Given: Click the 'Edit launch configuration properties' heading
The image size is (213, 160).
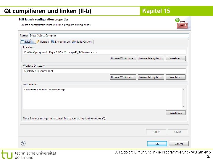Looking at the screenshot, I should pos(43,20).
